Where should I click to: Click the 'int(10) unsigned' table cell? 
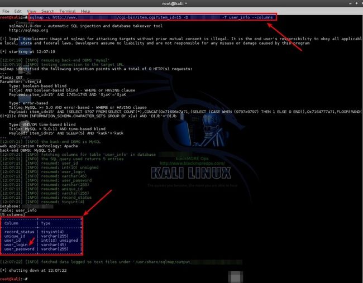pyautogui.click(x=59, y=241)
